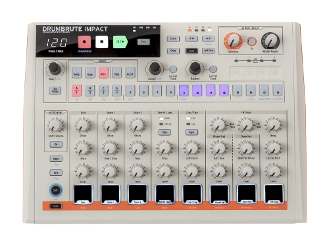
Task: Click the << pattern page back button
Action: 191,39
